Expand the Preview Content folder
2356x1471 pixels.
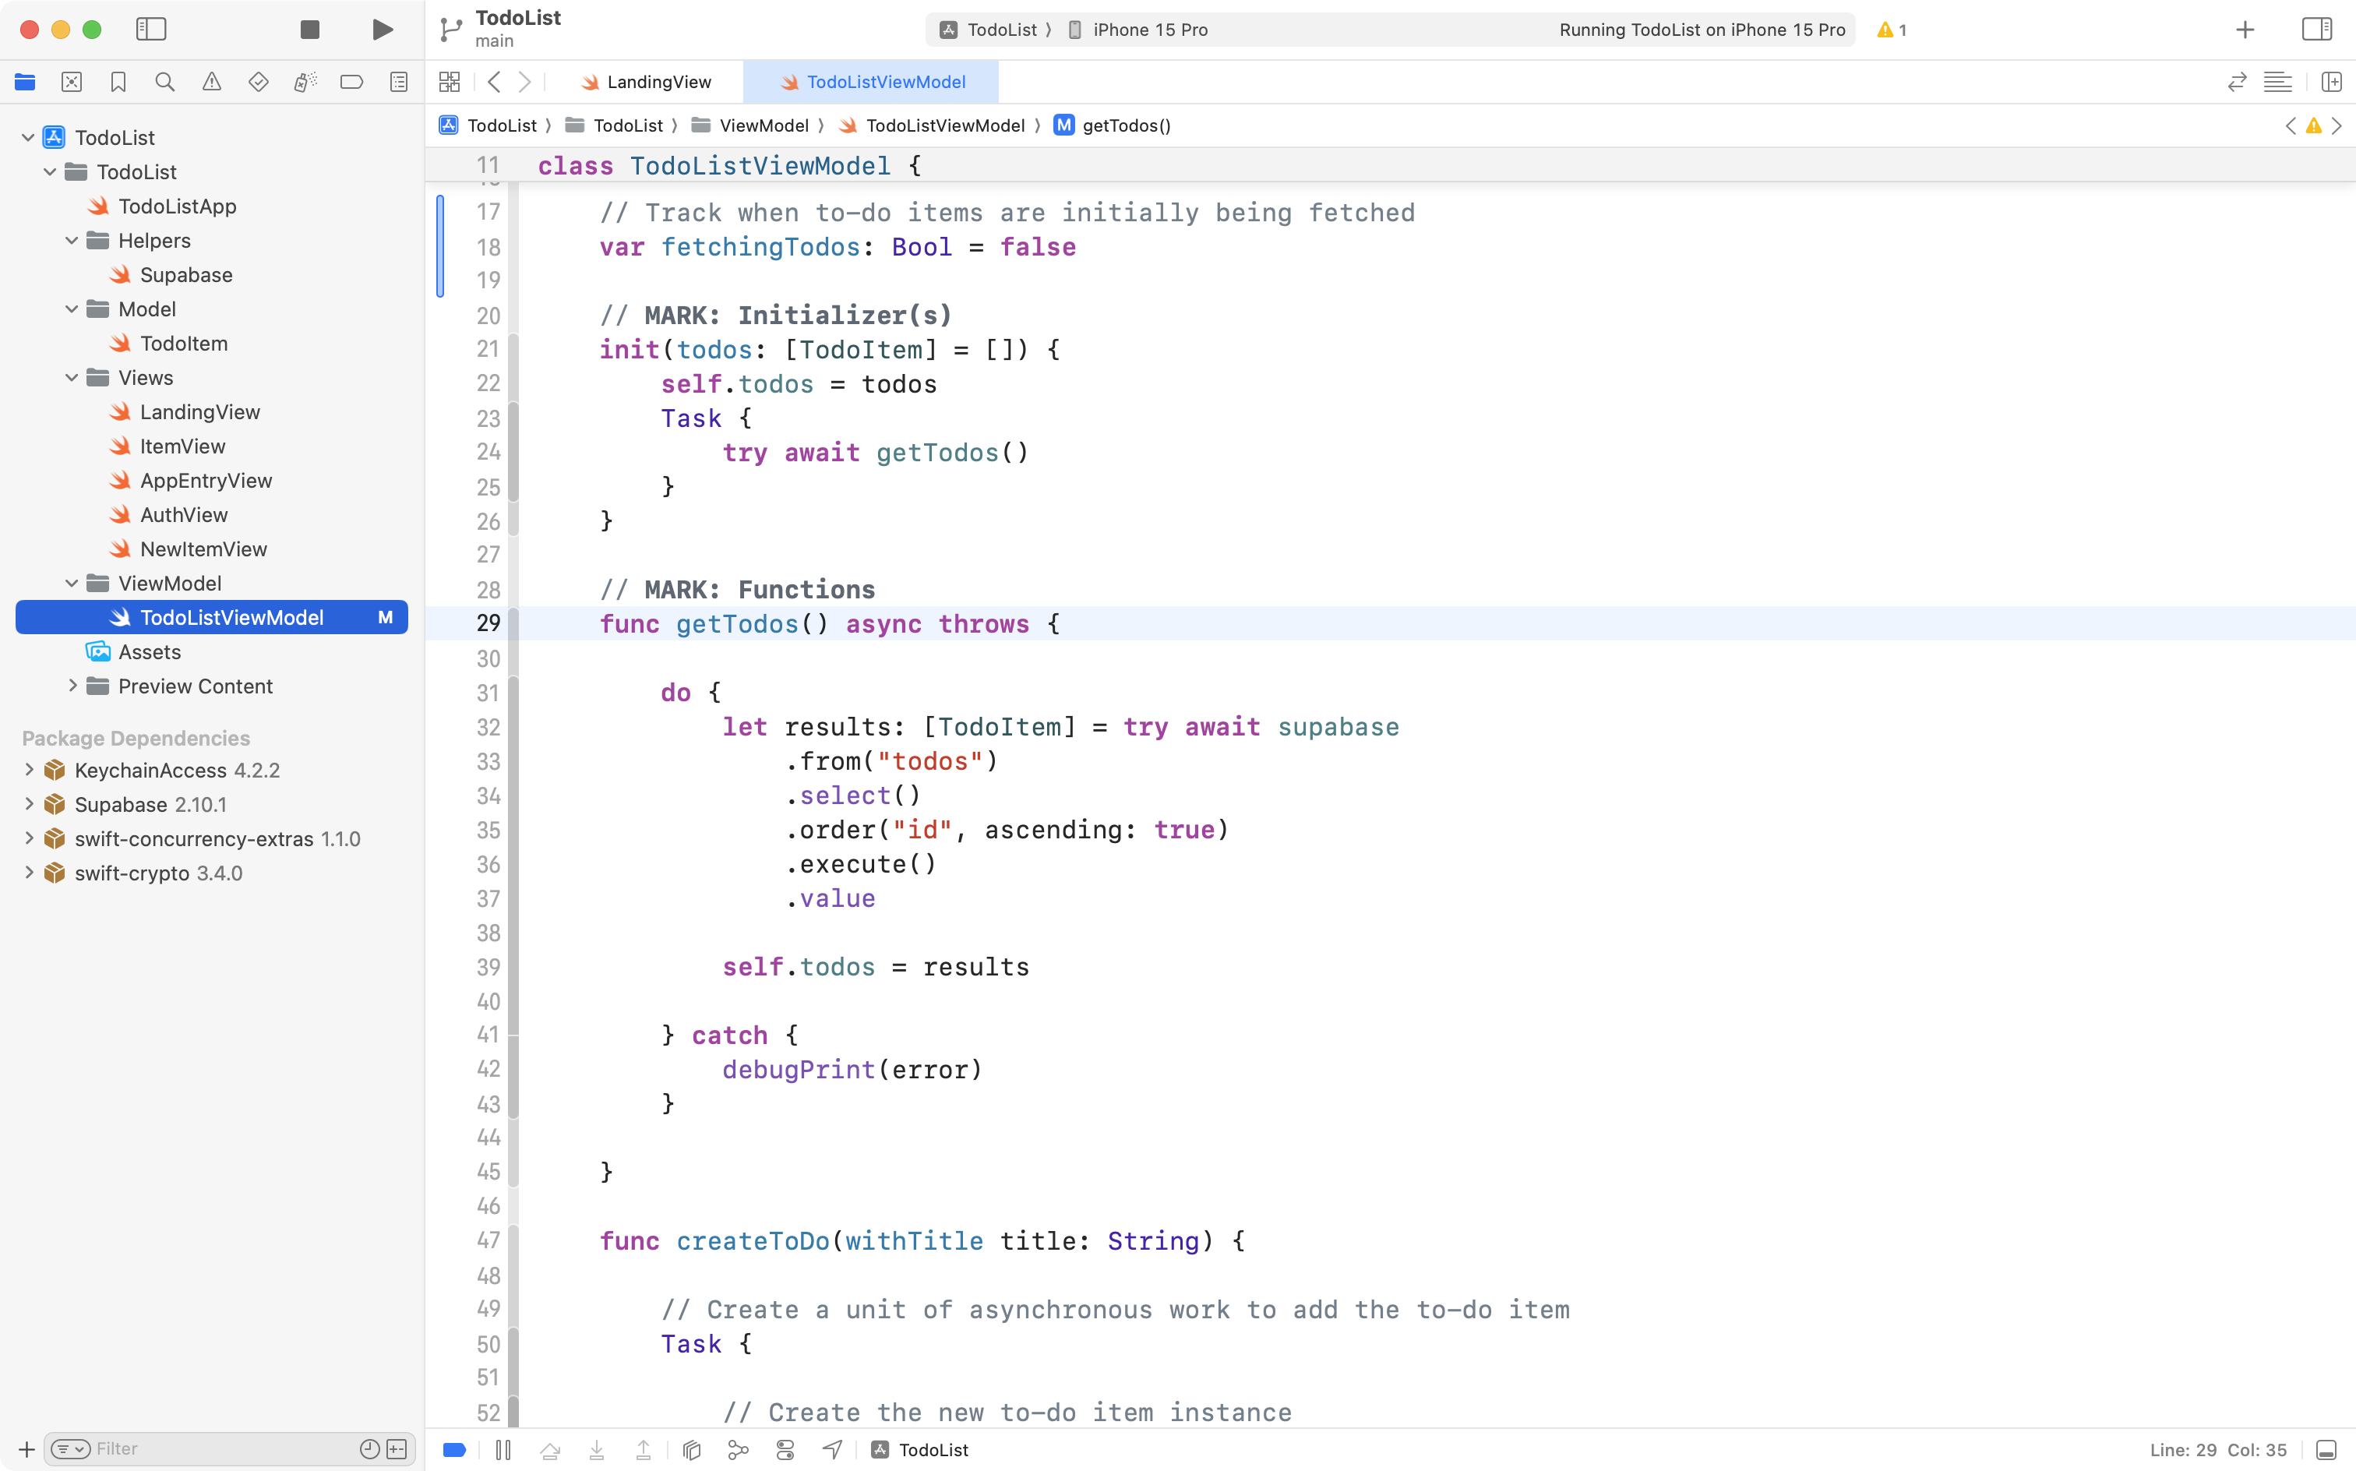[72, 686]
